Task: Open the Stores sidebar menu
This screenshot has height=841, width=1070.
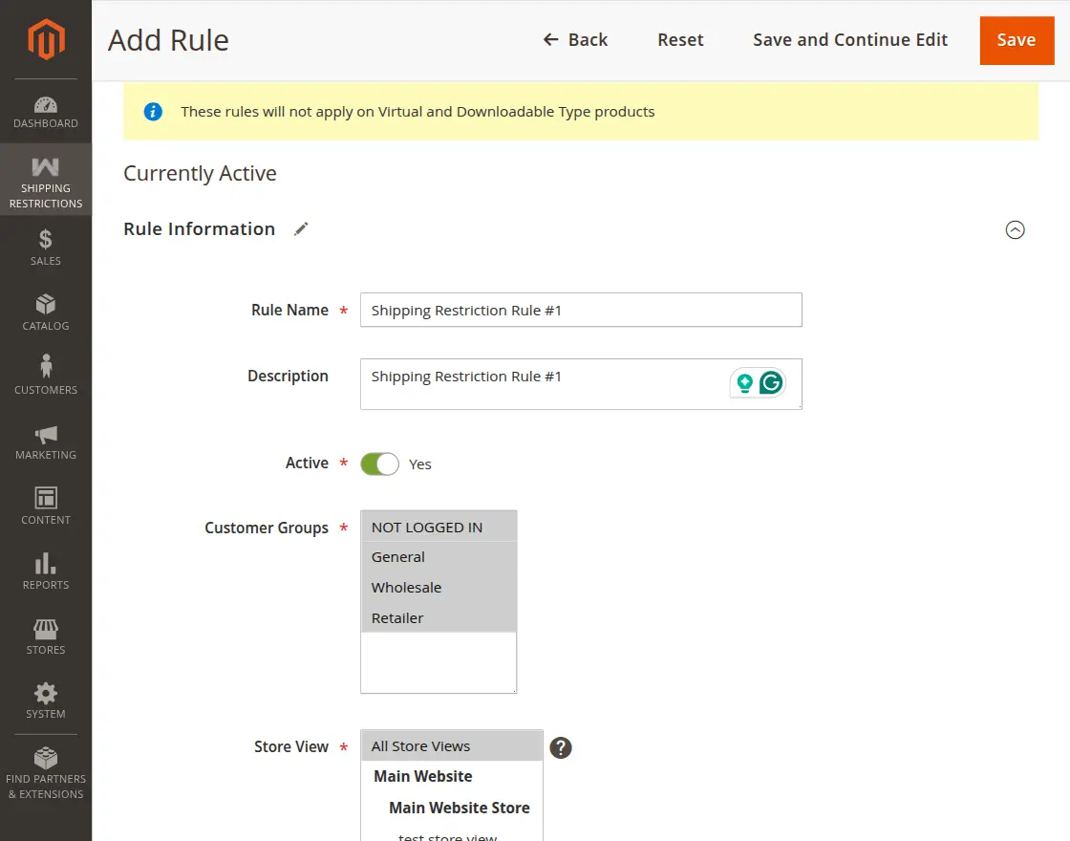Action: click(46, 636)
